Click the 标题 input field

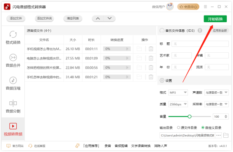point(200,44)
